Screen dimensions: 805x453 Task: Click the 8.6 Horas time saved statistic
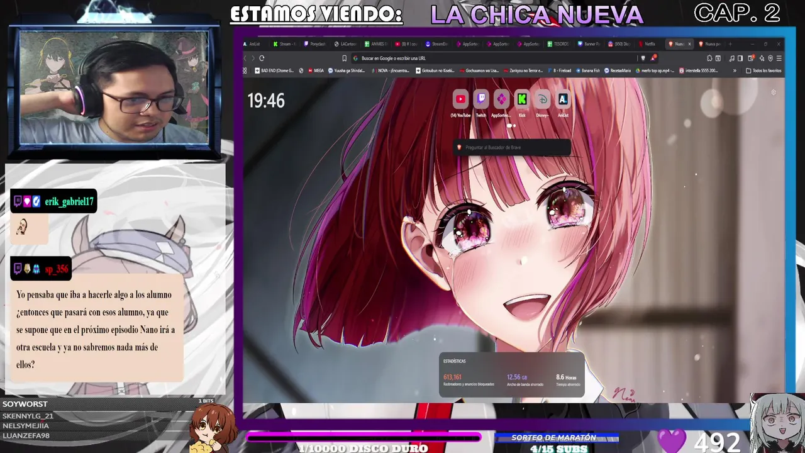pyautogui.click(x=566, y=377)
